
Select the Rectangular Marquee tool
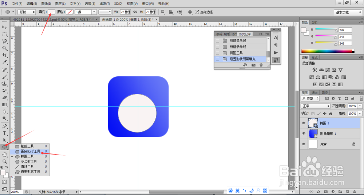[x=4, y=34]
